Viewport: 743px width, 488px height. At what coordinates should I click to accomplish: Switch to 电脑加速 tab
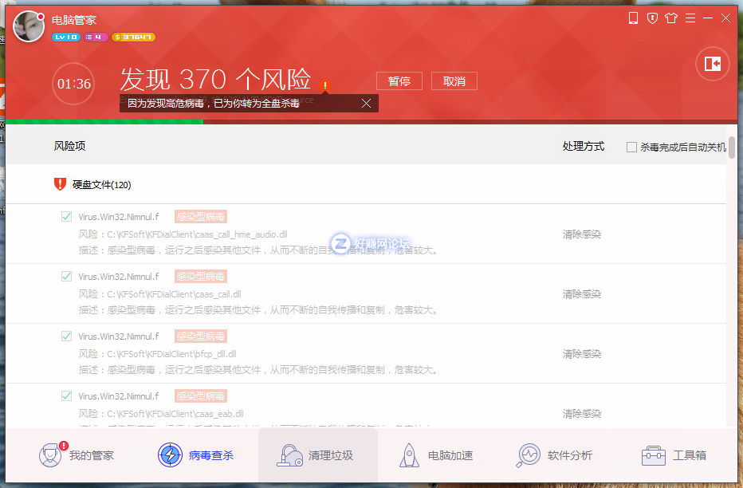(x=436, y=455)
